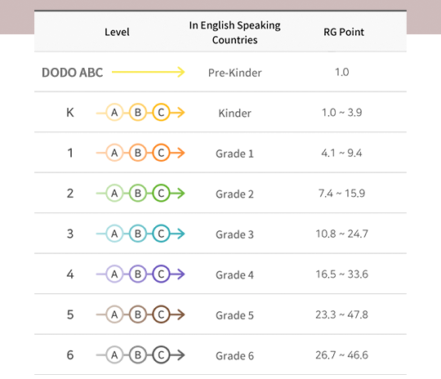This screenshot has height=379, width=441.
Task: Select the gray level 6 circle A
Action: click(114, 354)
